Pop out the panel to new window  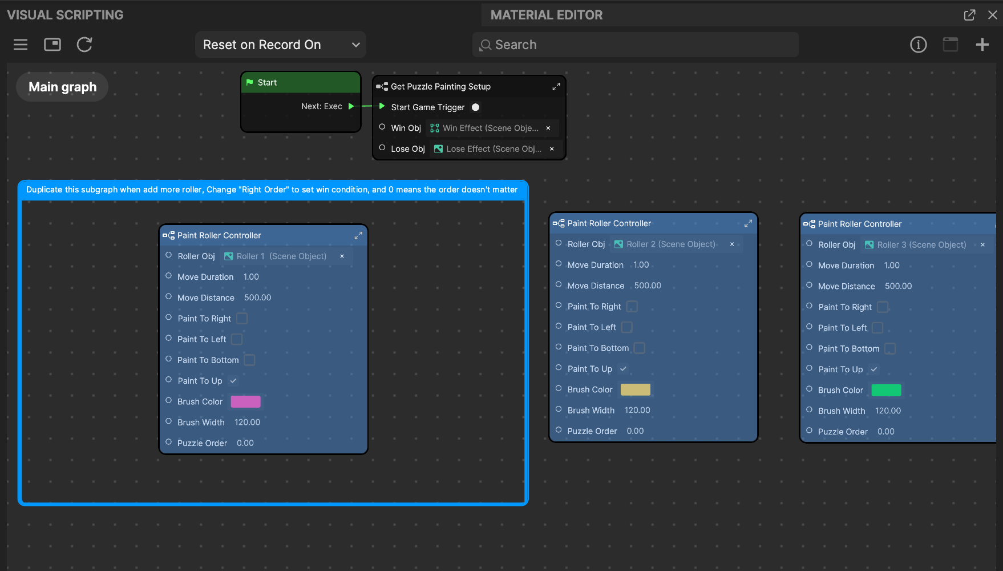pos(969,15)
